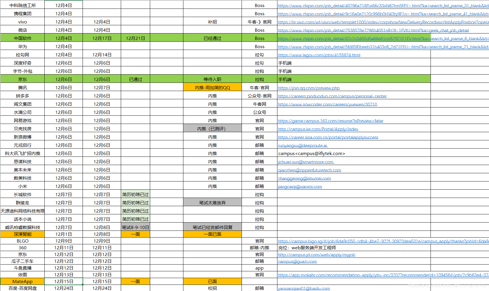Click the jichuan.sun@smartmore.com email link
The width and height of the screenshot is (489, 291).
(x=306, y=162)
